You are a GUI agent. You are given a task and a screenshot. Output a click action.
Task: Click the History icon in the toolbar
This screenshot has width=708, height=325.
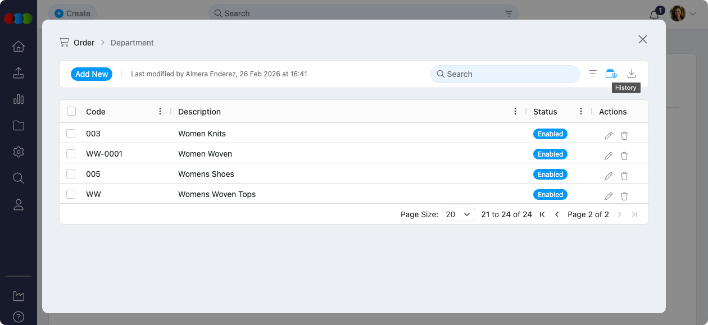611,74
